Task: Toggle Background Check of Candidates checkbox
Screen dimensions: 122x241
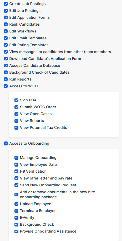Action: click(x=6, y=72)
